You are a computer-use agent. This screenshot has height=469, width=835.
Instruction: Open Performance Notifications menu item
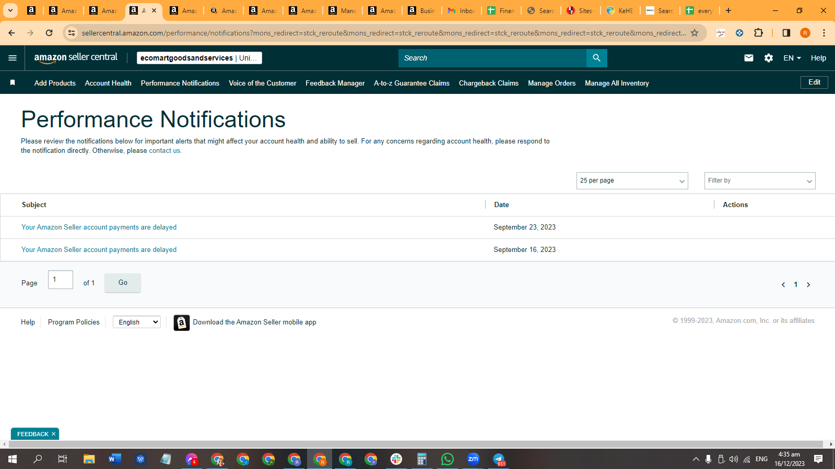[x=180, y=83]
